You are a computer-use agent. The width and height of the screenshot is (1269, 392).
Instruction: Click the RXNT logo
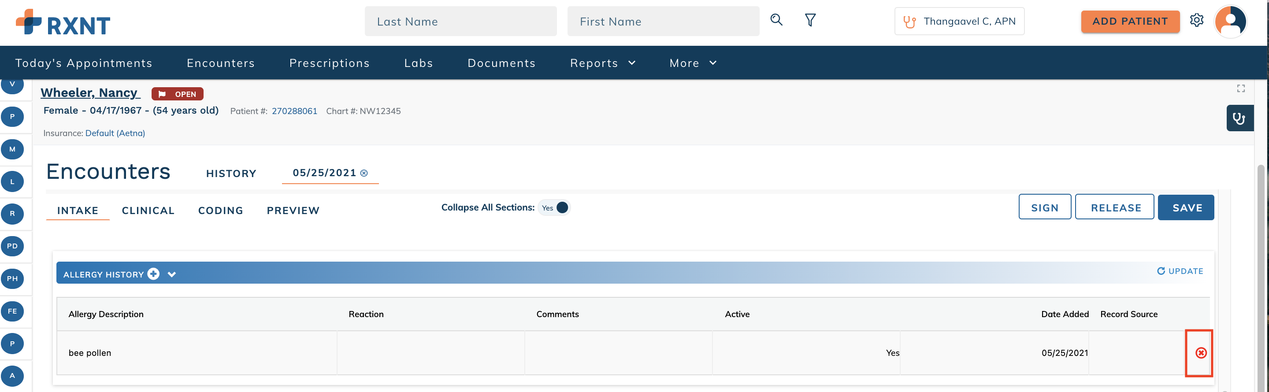[x=63, y=22]
